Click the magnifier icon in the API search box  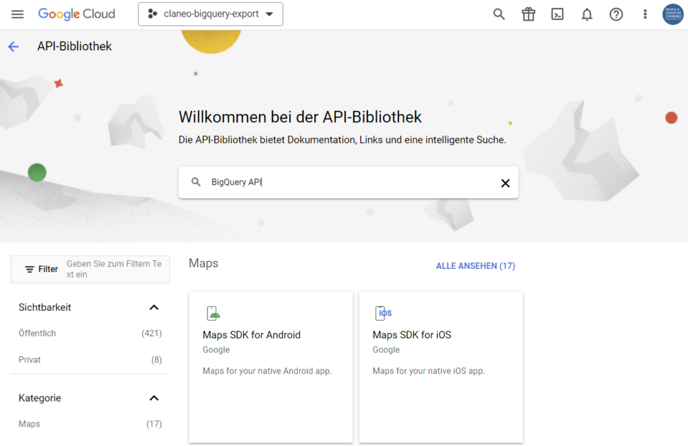(x=196, y=182)
